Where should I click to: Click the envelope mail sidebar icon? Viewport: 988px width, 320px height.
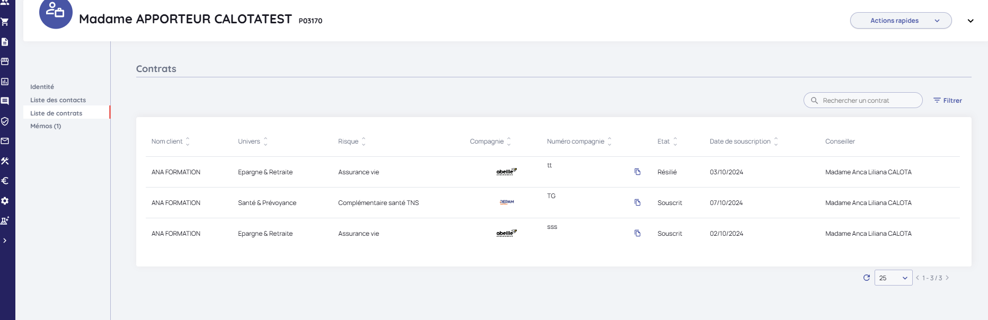coord(5,141)
